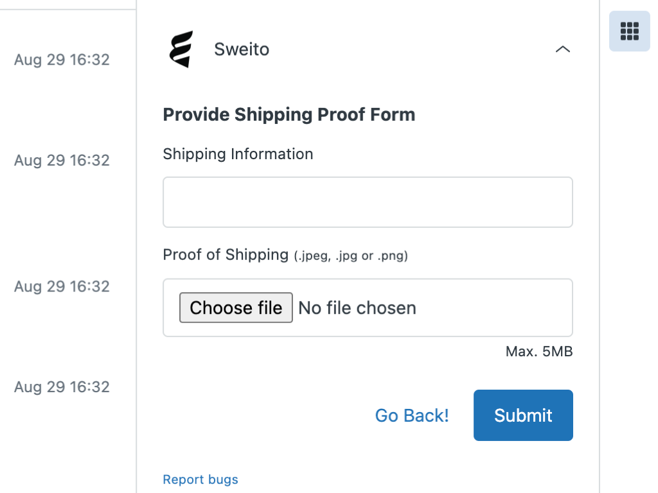Viewport: 658px width, 493px height.
Task: Click the Sweito logo icon
Action: (181, 49)
